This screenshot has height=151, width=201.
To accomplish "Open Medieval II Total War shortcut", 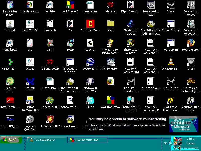I will (90, 81).
